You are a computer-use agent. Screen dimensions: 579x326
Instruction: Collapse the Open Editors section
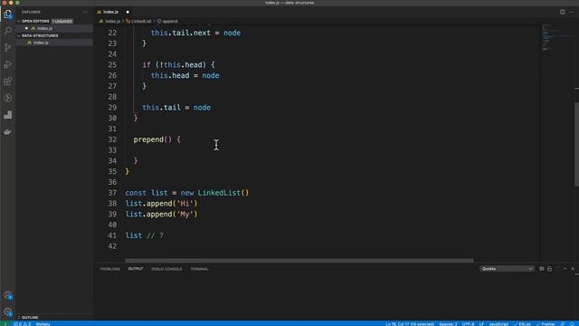point(35,21)
